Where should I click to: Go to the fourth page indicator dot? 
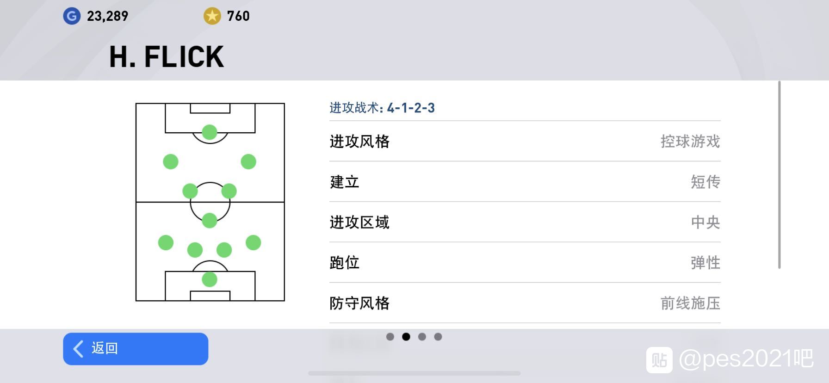click(x=438, y=337)
